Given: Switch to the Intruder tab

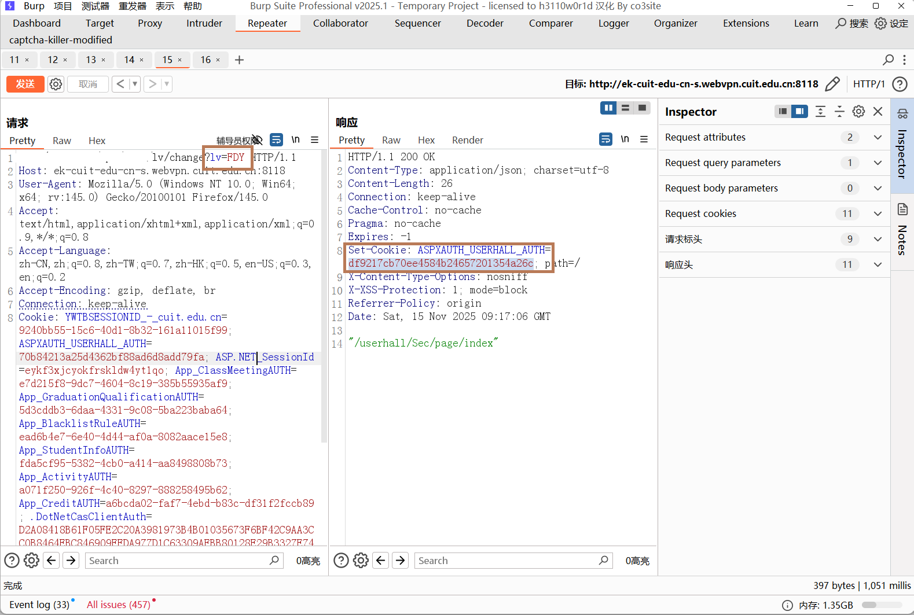Looking at the screenshot, I should point(204,23).
